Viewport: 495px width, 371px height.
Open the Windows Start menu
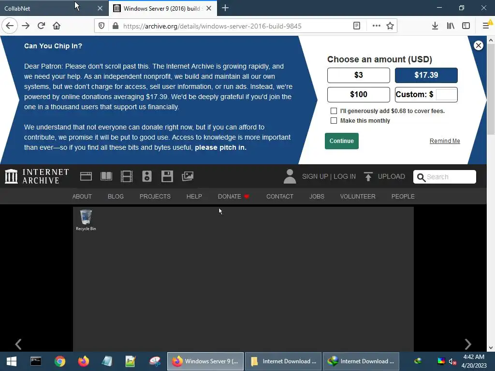[12, 361]
